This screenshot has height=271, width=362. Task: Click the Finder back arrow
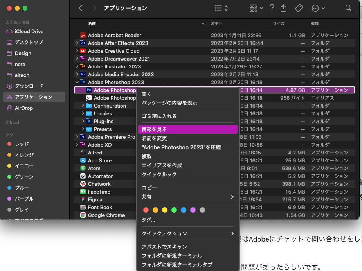click(80, 8)
